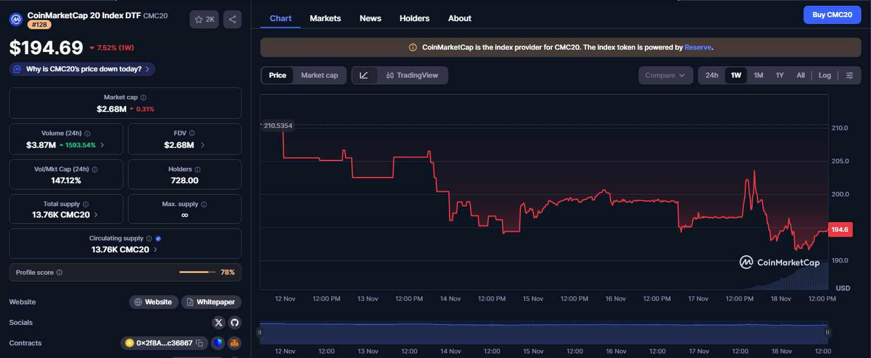Open the Compare dropdown
Screen dimensions: 871x358
666,75
